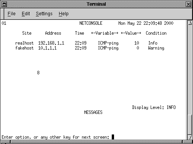Screen dimensions: 193x144
Task: Open the Settings menu
Action: (x=44, y=14)
